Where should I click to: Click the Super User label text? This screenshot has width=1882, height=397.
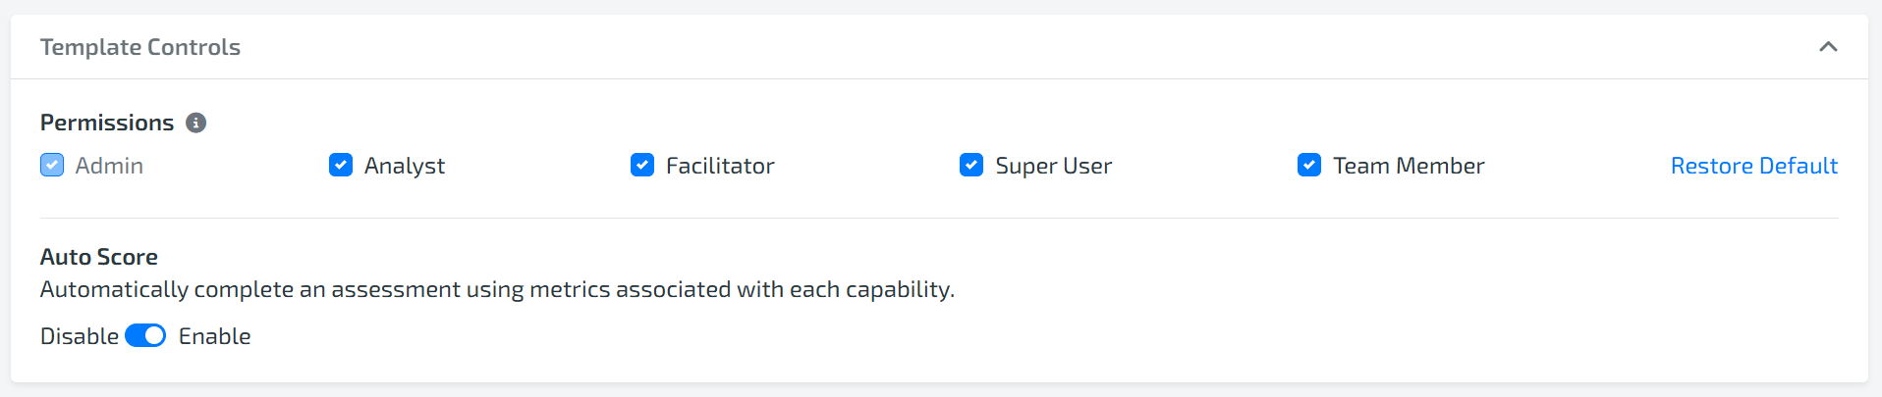[x=1054, y=166]
